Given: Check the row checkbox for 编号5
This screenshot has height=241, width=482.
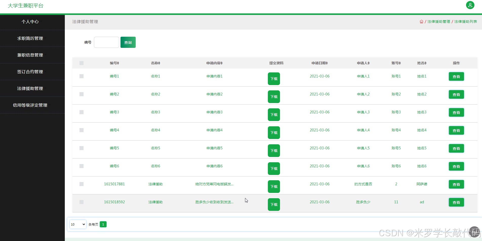Looking at the screenshot, I should click(x=82, y=148).
